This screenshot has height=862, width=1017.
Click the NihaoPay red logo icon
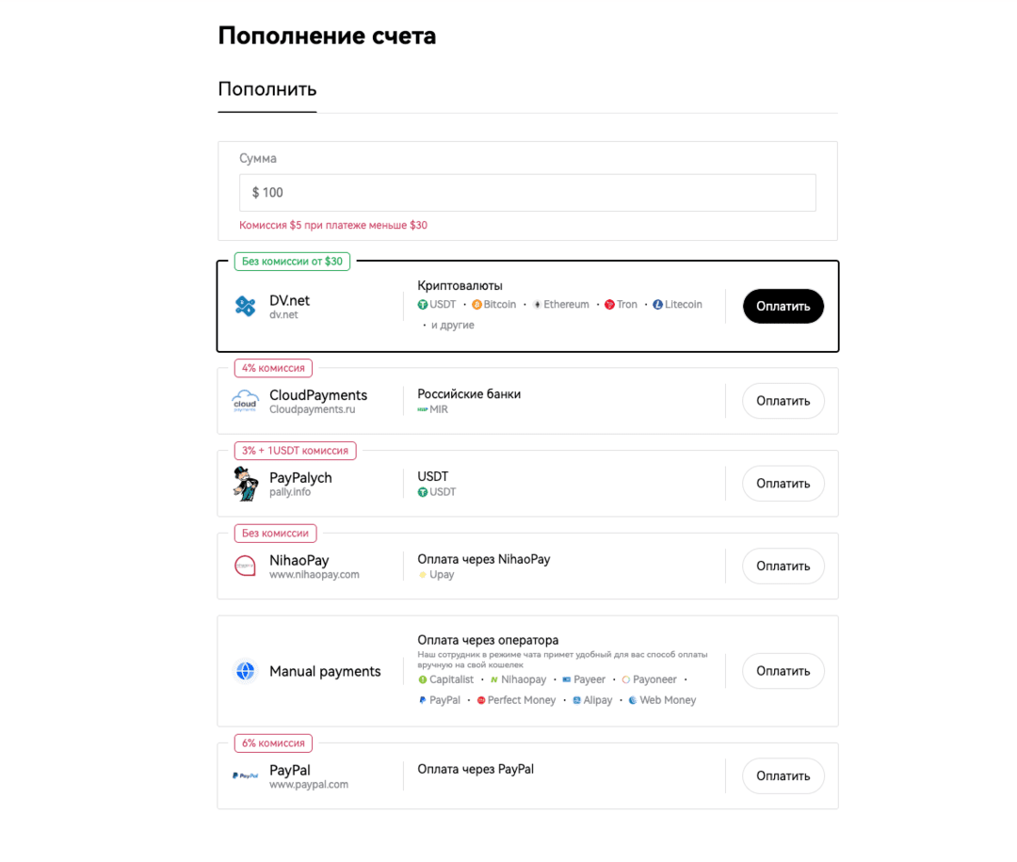(x=245, y=566)
